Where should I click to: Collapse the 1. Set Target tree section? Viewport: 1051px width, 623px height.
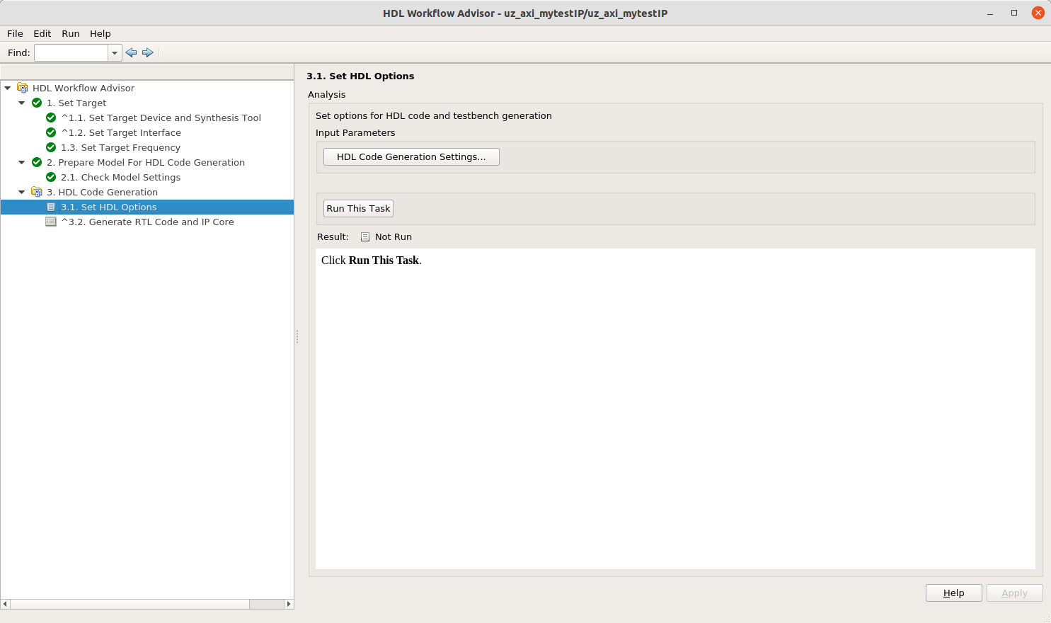[x=22, y=103]
